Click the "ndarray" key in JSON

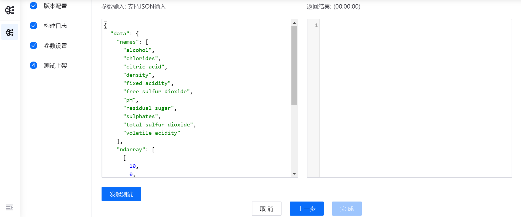(131, 149)
